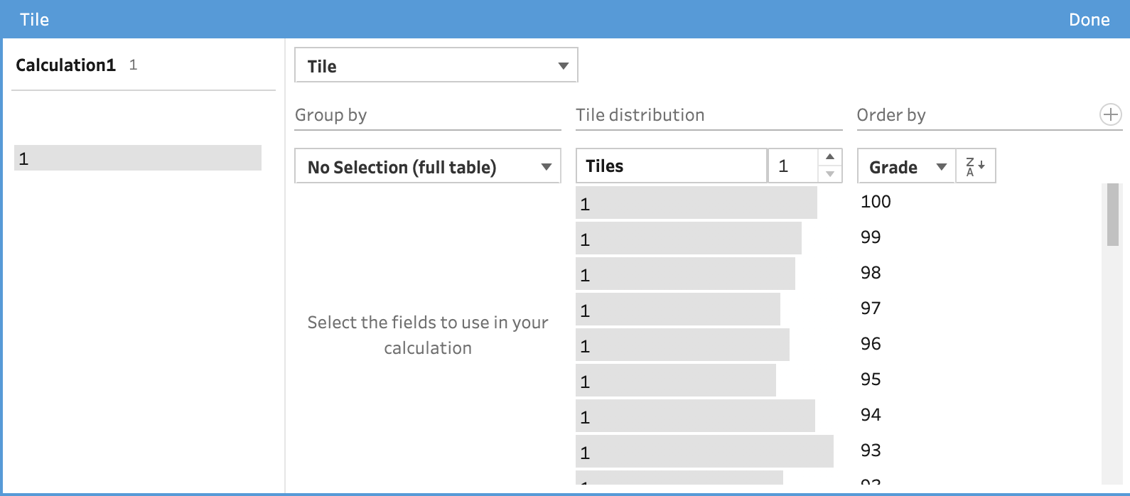The image size is (1130, 496).
Task: Select the tile bar next to Grade 100
Action: (695, 203)
